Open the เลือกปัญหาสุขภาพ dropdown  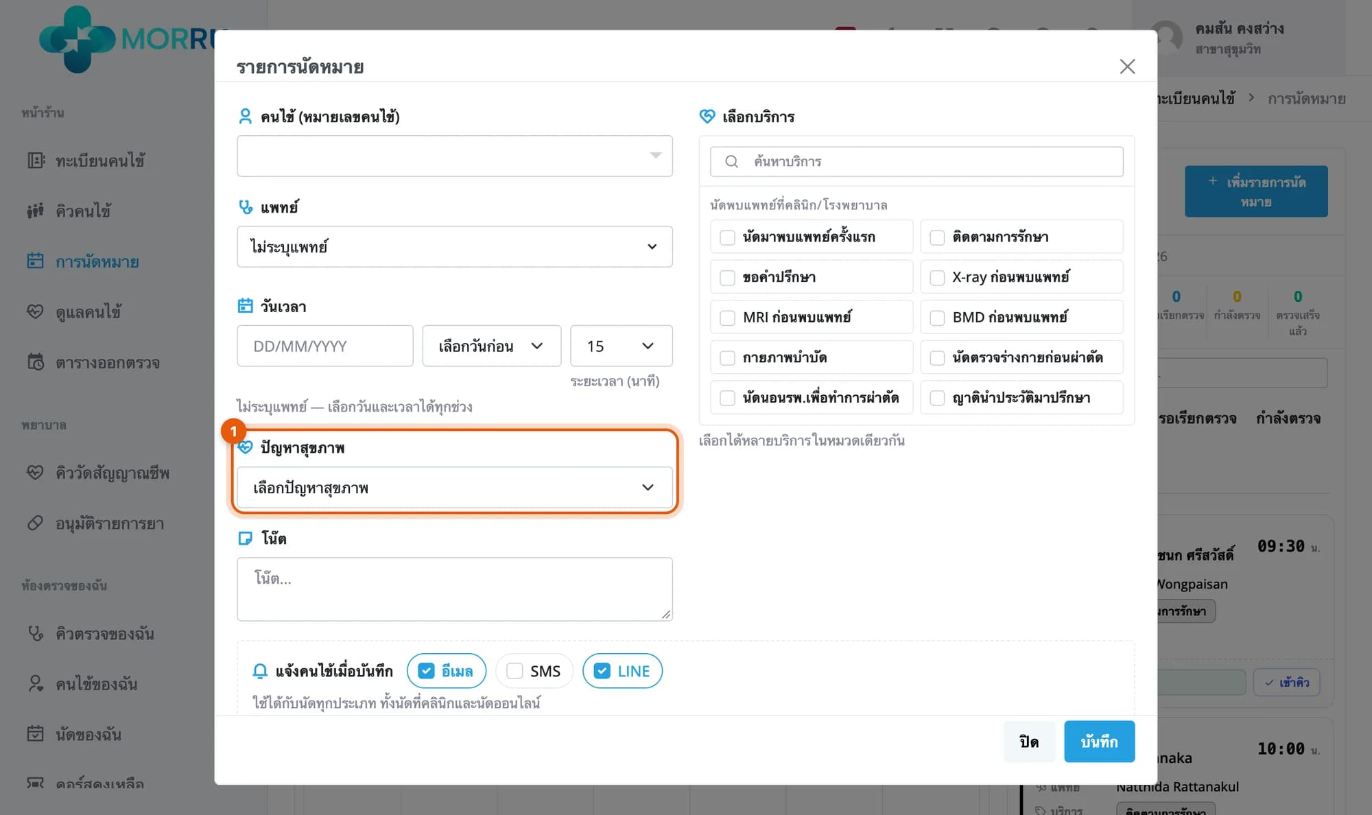pos(455,488)
